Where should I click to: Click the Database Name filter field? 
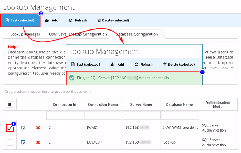point(180,115)
